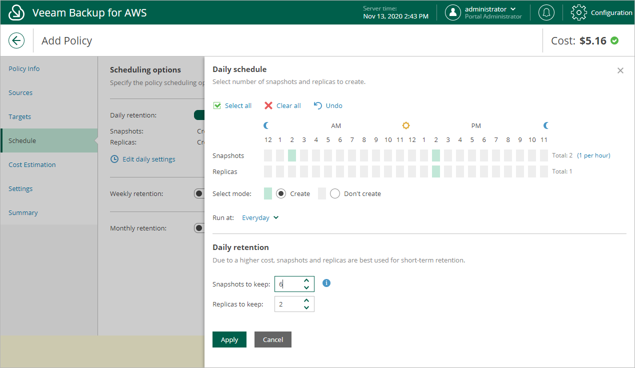The image size is (635, 368).
Task: Toggle the Replicas cell for 8 AM
Action: click(x=364, y=171)
